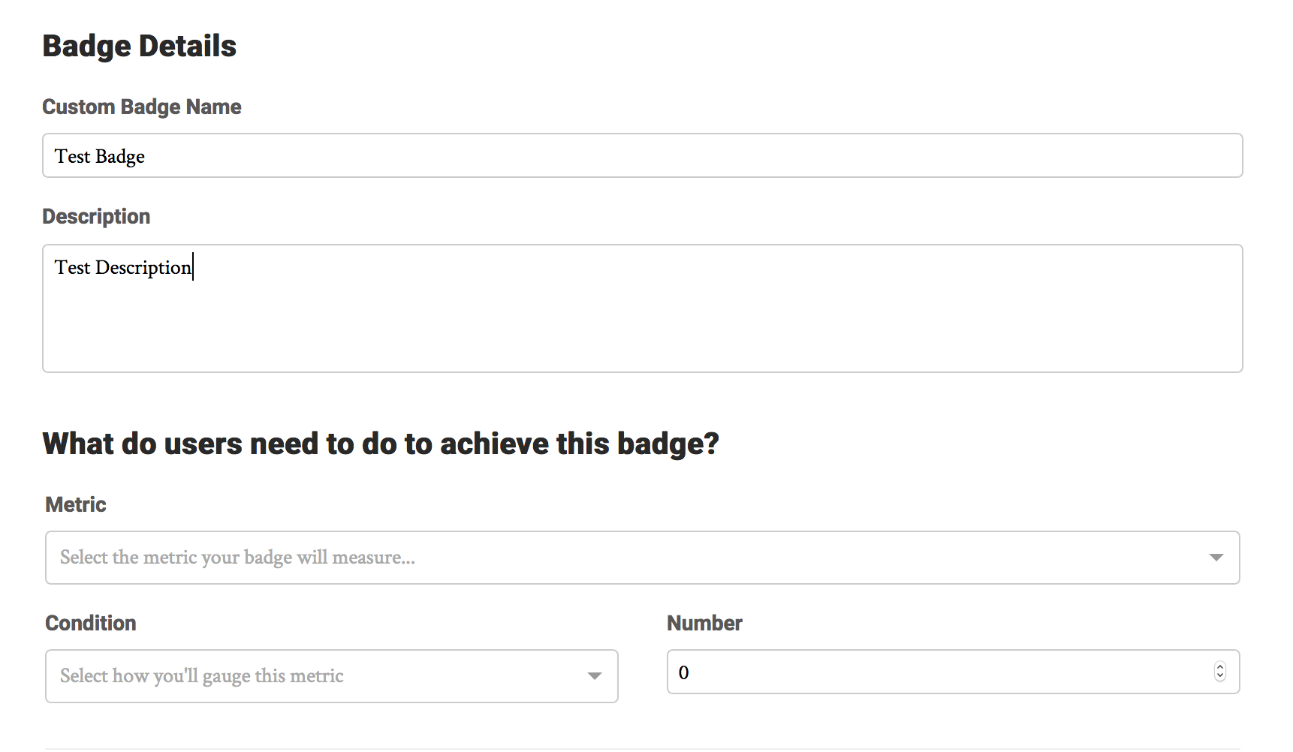This screenshot has width=1293, height=752.
Task: Click the 'Select the metric your badge will measure' placeholder
Action: [237, 558]
